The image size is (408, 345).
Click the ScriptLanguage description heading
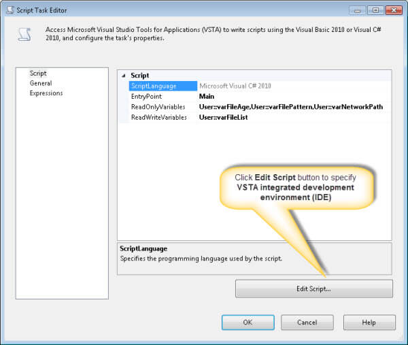pos(143,248)
